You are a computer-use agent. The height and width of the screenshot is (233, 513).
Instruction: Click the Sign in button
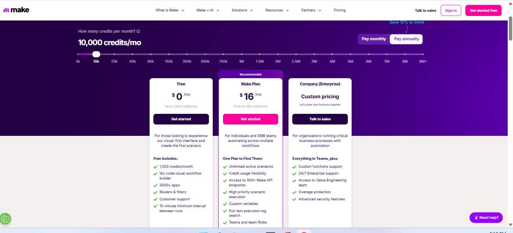click(x=451, y=11)
